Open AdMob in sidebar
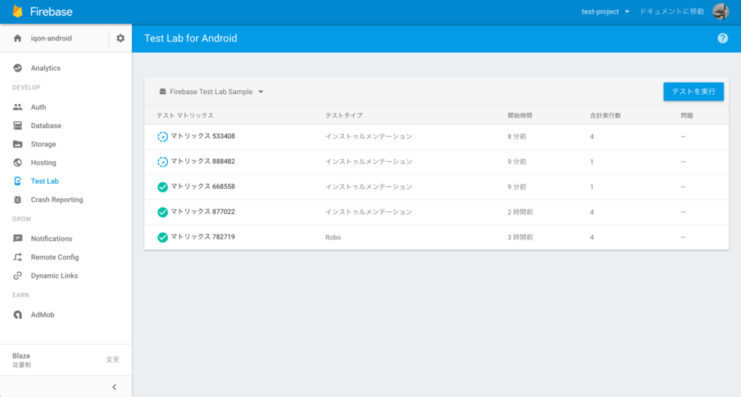The width and height of the screenshot is (741, 397). click(43, 315)
